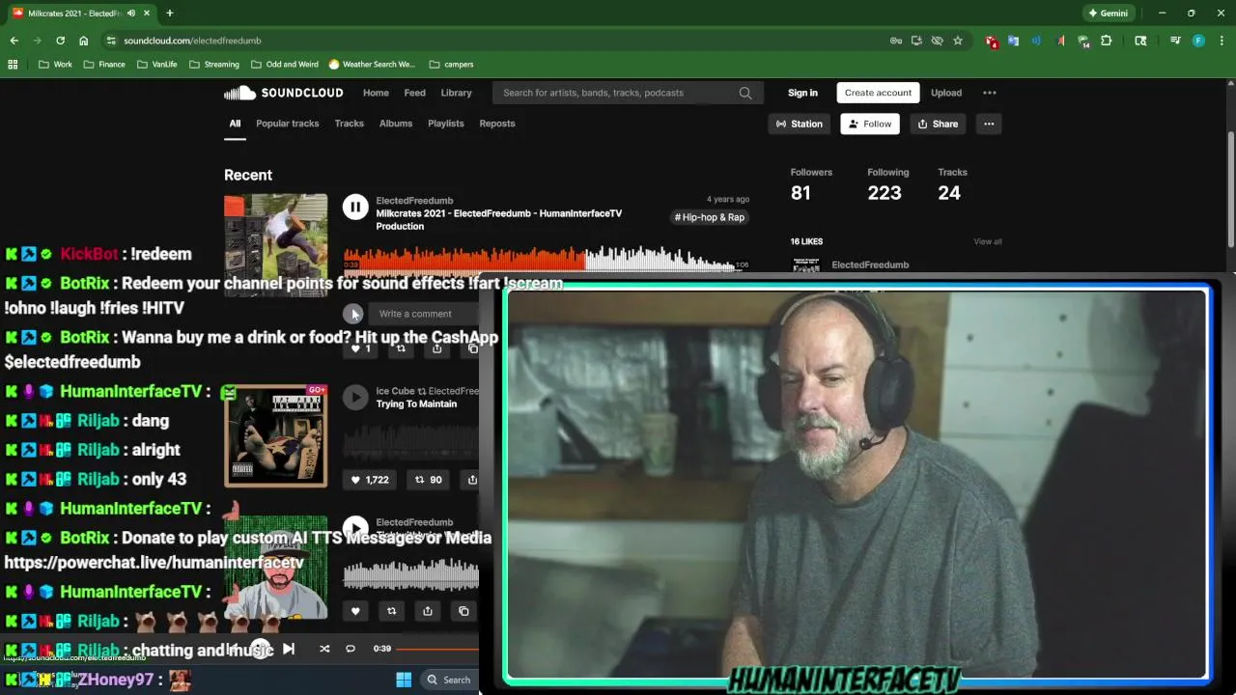Repost the Milkcrates 2021 track
Image resolution: width=1236 pixels, height=695 pixels.
pos(401,348)
